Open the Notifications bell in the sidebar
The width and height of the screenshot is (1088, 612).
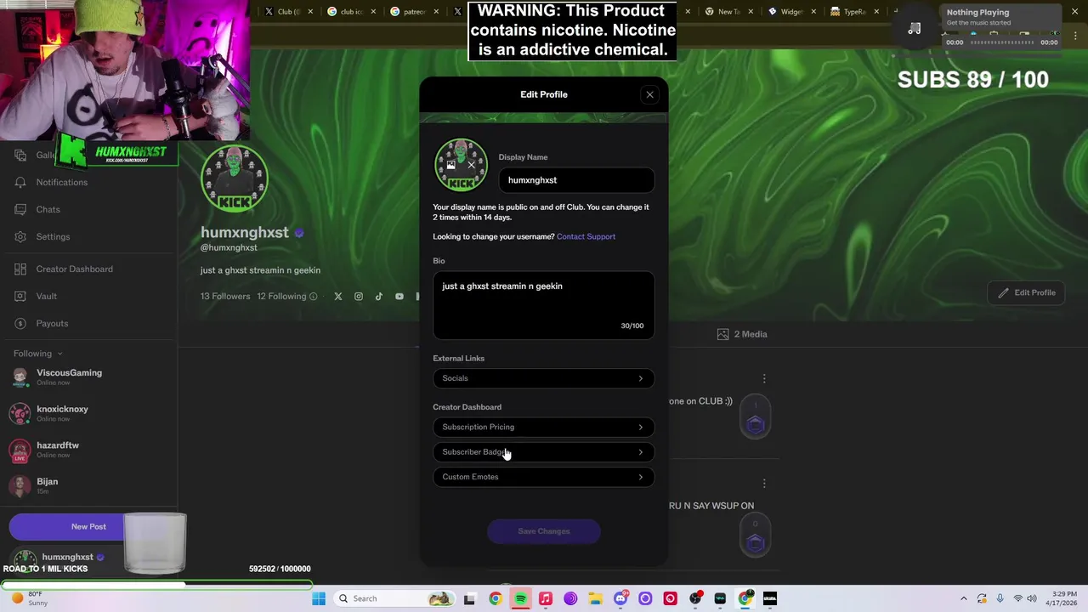51,182
